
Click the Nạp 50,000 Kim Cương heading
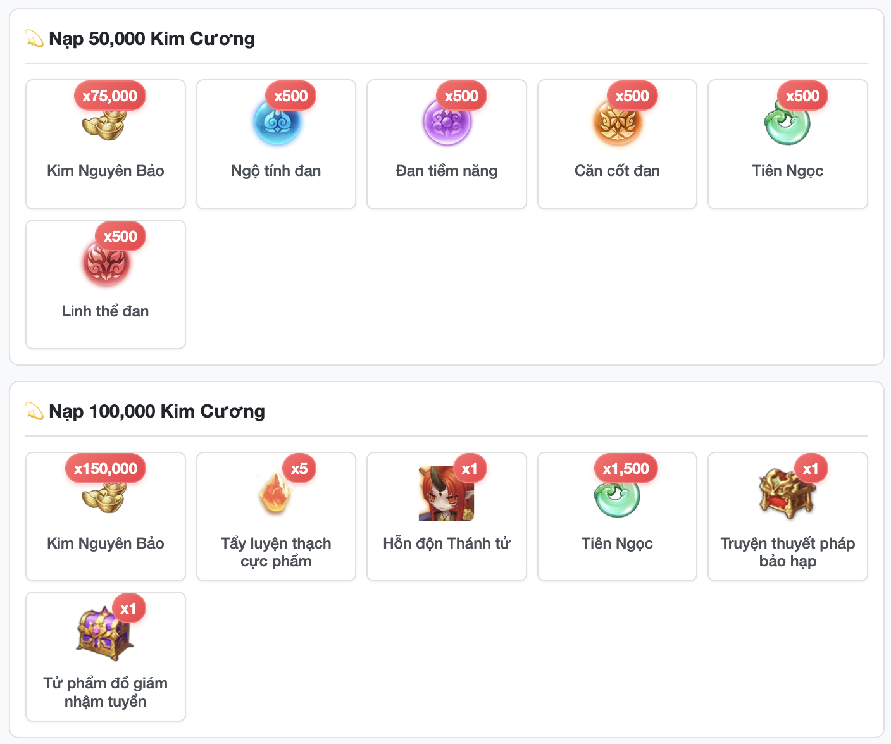152,39
